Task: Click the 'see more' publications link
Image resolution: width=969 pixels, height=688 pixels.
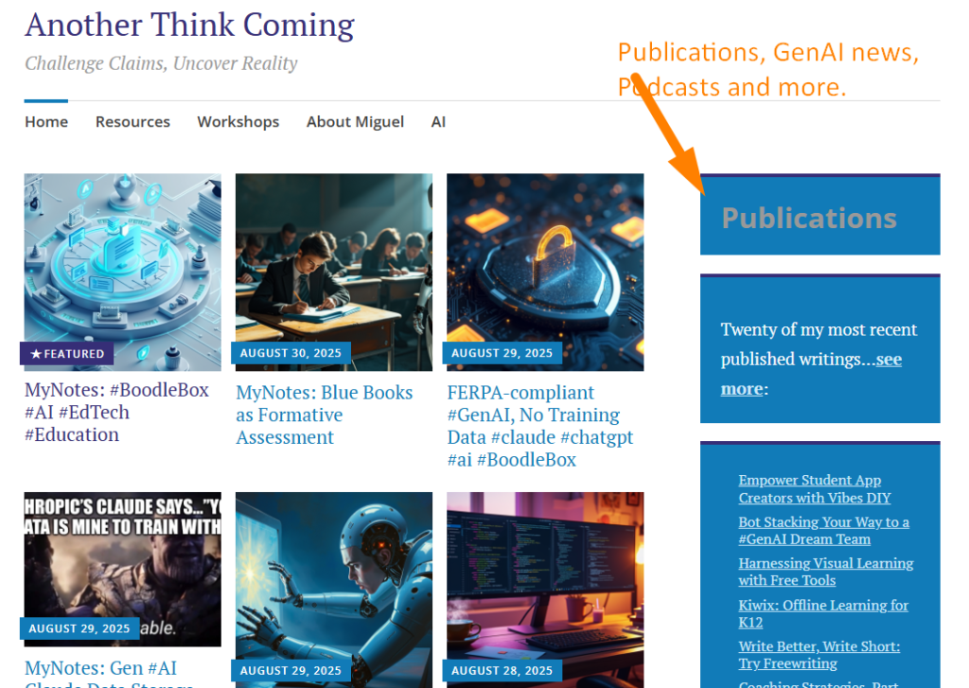Action: tap(888, 361)
